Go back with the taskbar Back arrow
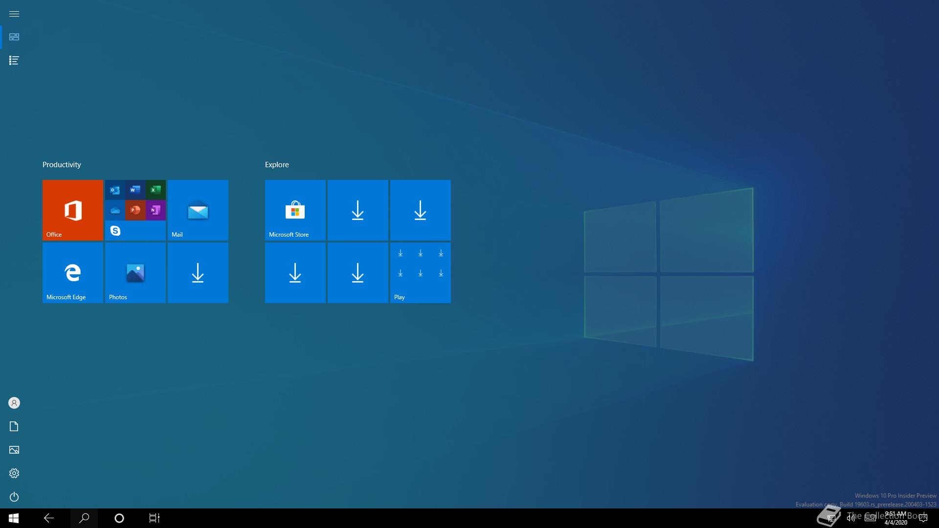 pos(49,518)
